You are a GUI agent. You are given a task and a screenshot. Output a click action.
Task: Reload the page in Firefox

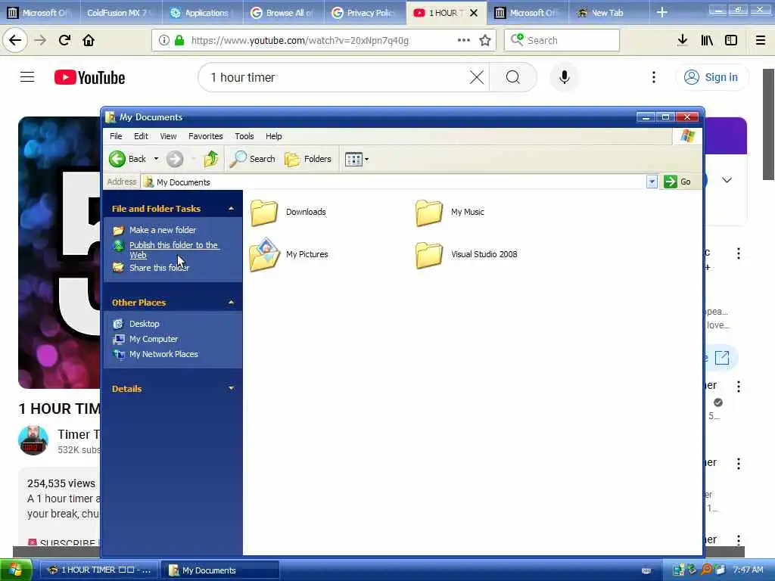click(64, 41)
